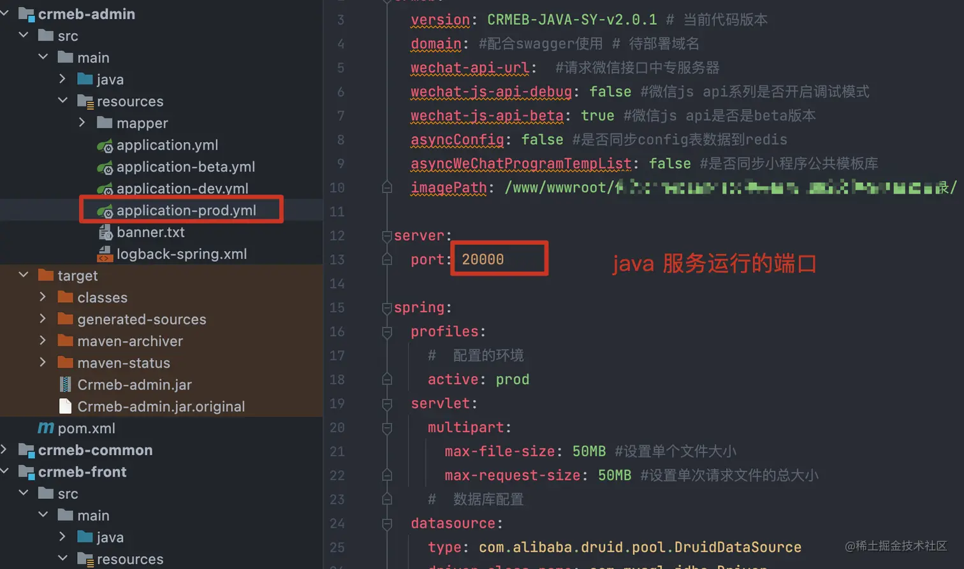
Task: Click the maven-status folder icon
Action: tap(66, 362)
